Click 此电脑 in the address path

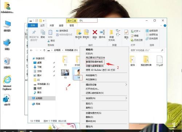[57, 50]
